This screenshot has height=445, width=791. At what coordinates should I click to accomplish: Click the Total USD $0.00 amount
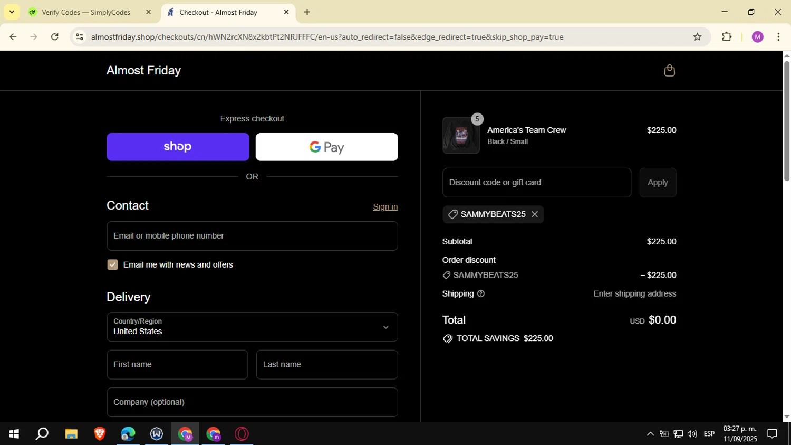click(x=653, y=320)
